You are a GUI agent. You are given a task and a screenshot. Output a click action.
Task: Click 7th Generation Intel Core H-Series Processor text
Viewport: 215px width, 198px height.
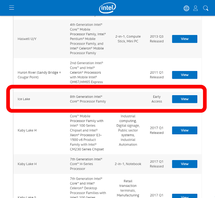tap(86, 164)
